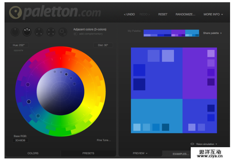Click the Paletton logo icon
The image size is (232, 161).
point(15,12)
